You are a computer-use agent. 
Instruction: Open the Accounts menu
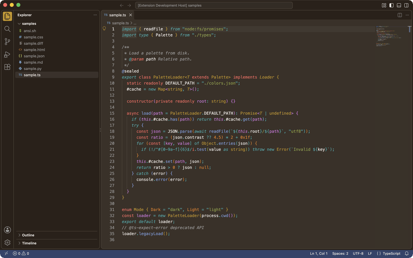[7, 230]
